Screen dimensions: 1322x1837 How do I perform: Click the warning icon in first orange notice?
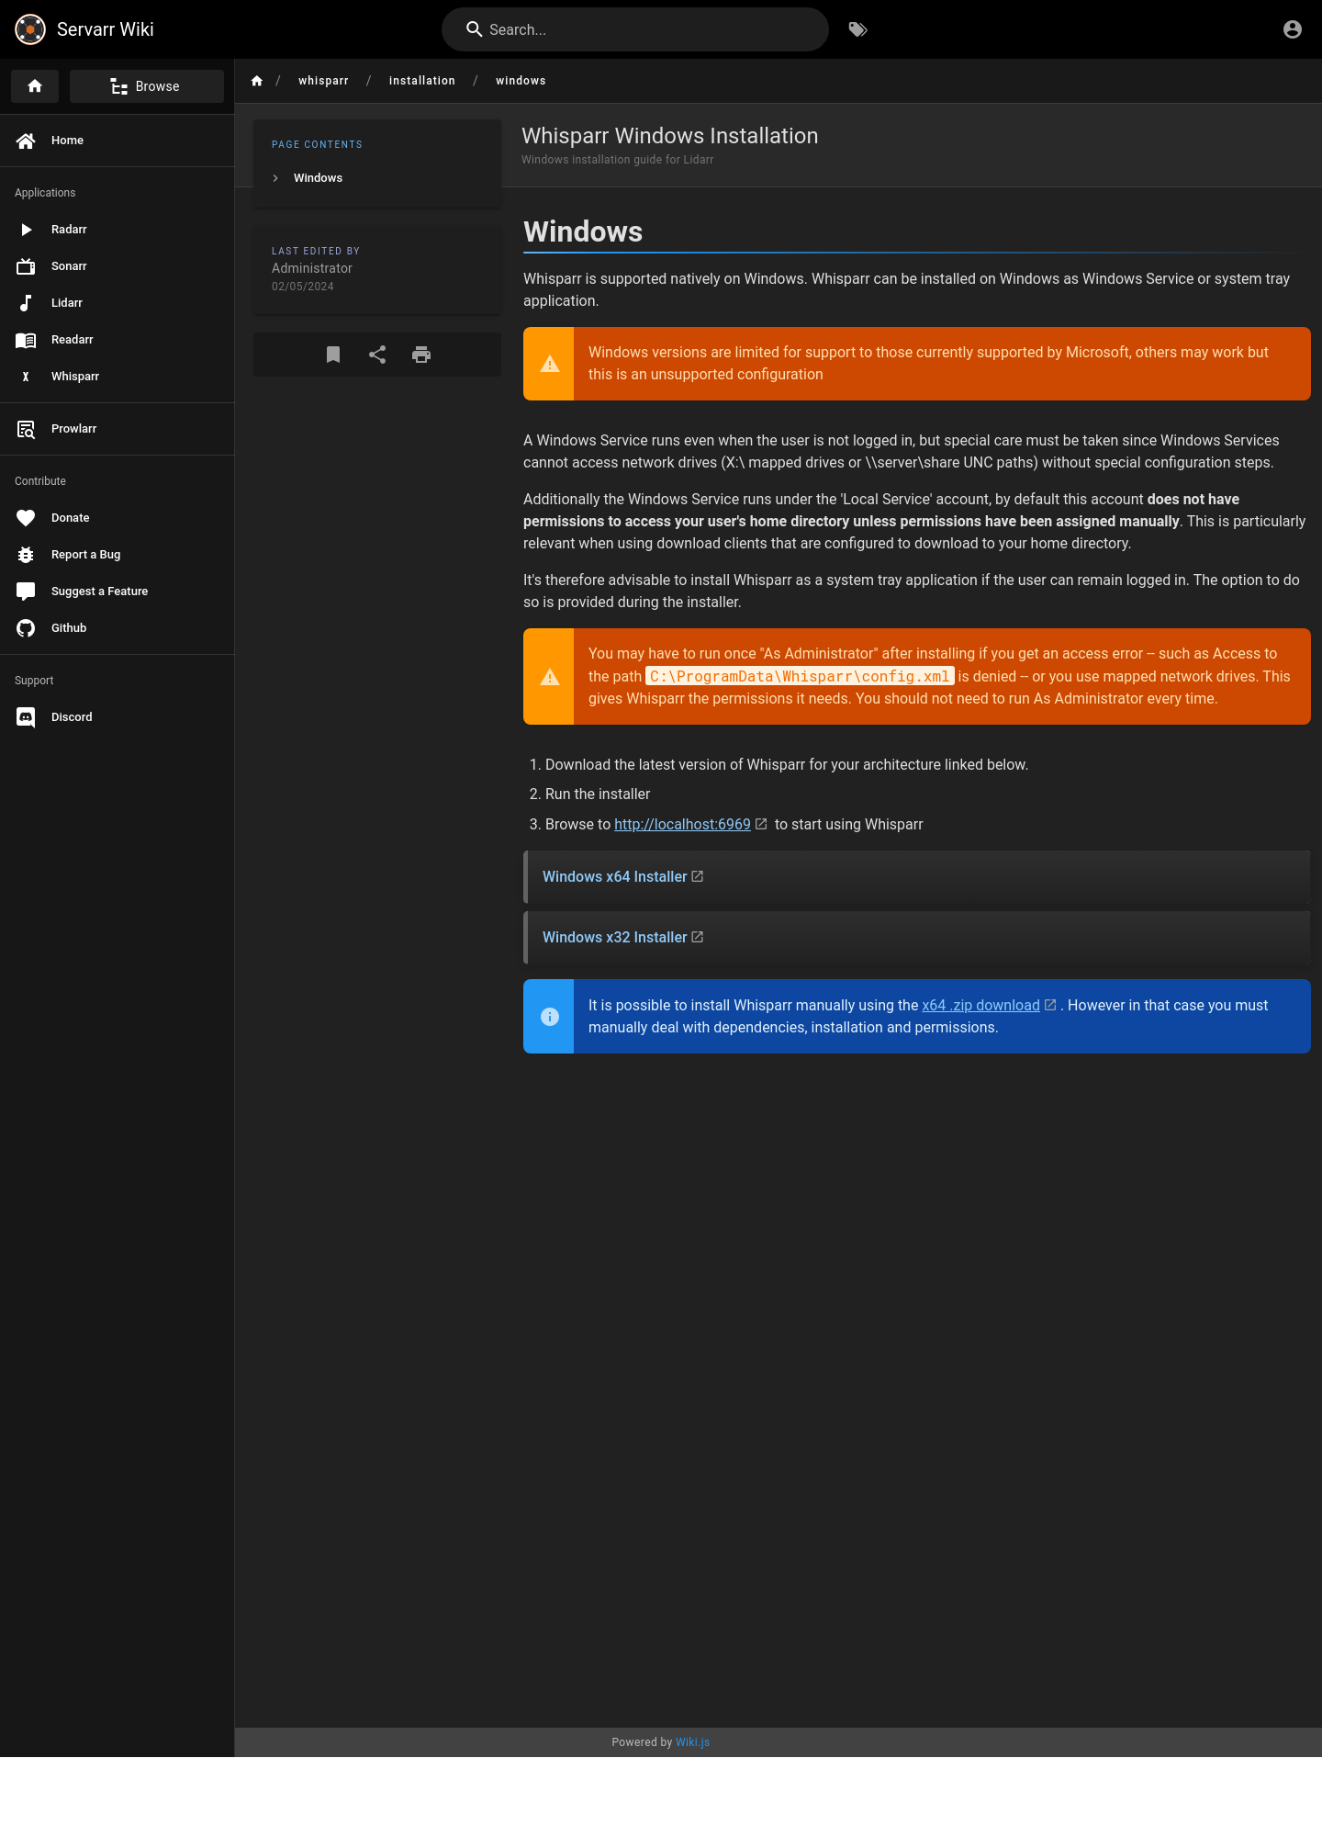[550, 364]
